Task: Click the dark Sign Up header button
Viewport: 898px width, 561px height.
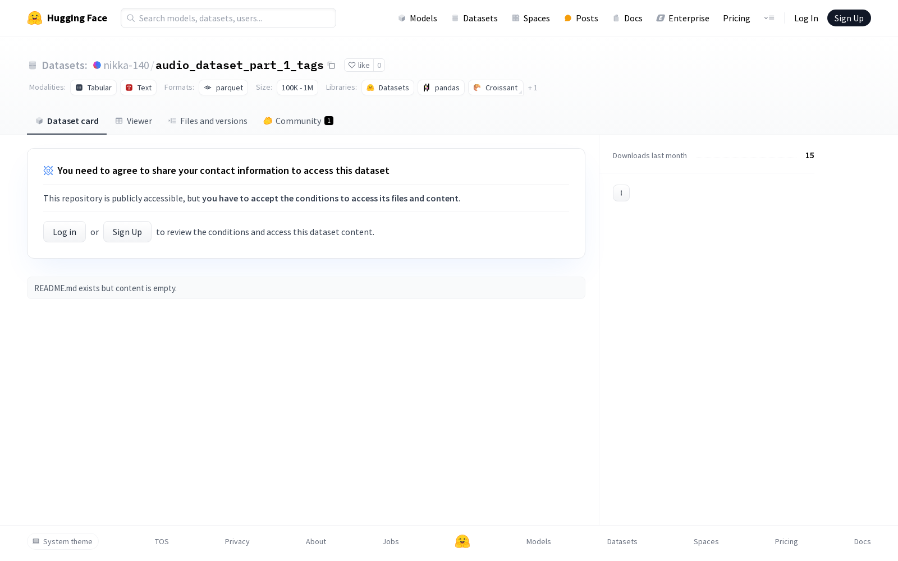Action: tap(849, 18)
